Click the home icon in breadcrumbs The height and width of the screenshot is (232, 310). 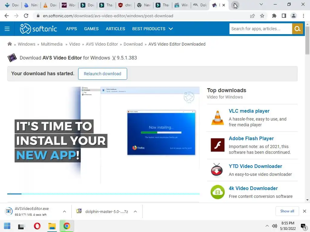pyautogui.click(x=9, y=44)
